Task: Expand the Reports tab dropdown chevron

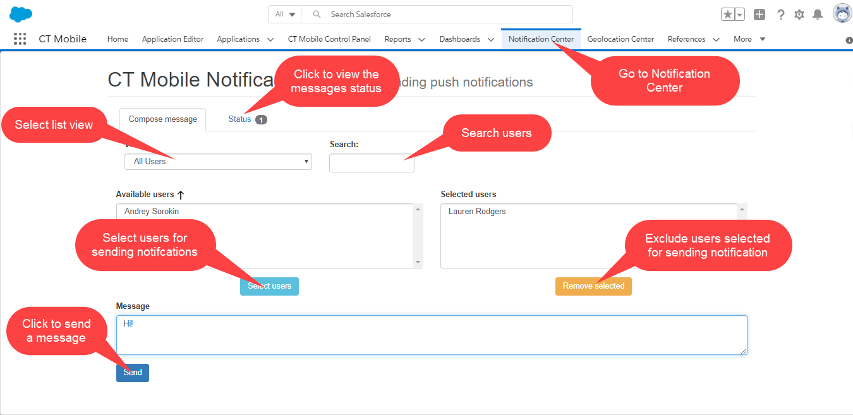Action: pos(421,39)
